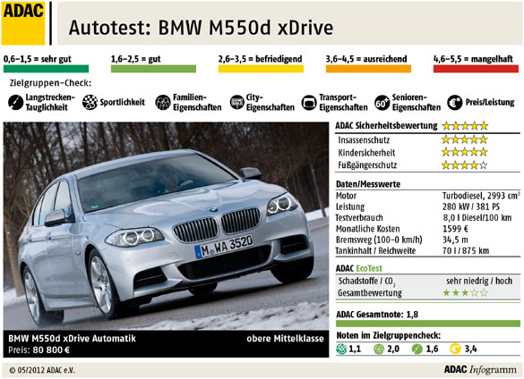Screen dimensions: 524x379
Task: Click the Kindersicherheit star rating
Action: tap(465, 152)
